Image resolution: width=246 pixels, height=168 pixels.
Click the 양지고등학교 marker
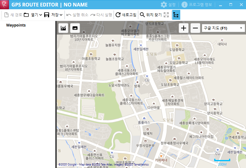(213, 100)
